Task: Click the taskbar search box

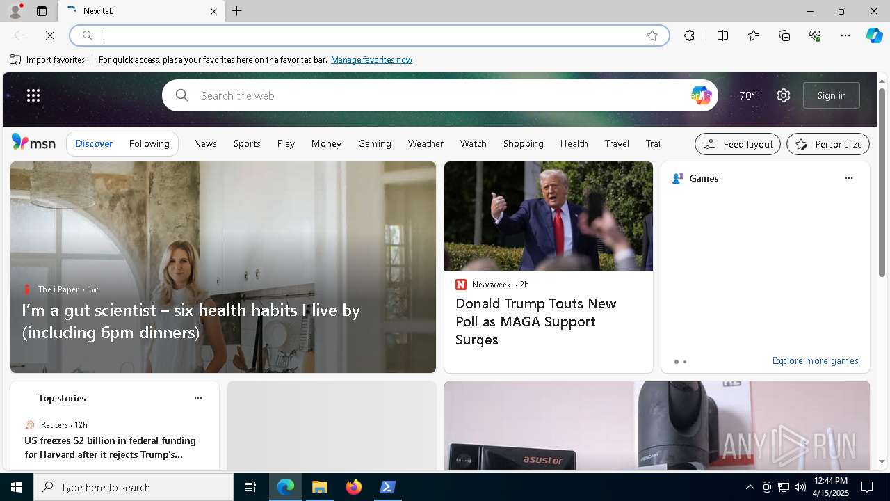Action: 133,487
